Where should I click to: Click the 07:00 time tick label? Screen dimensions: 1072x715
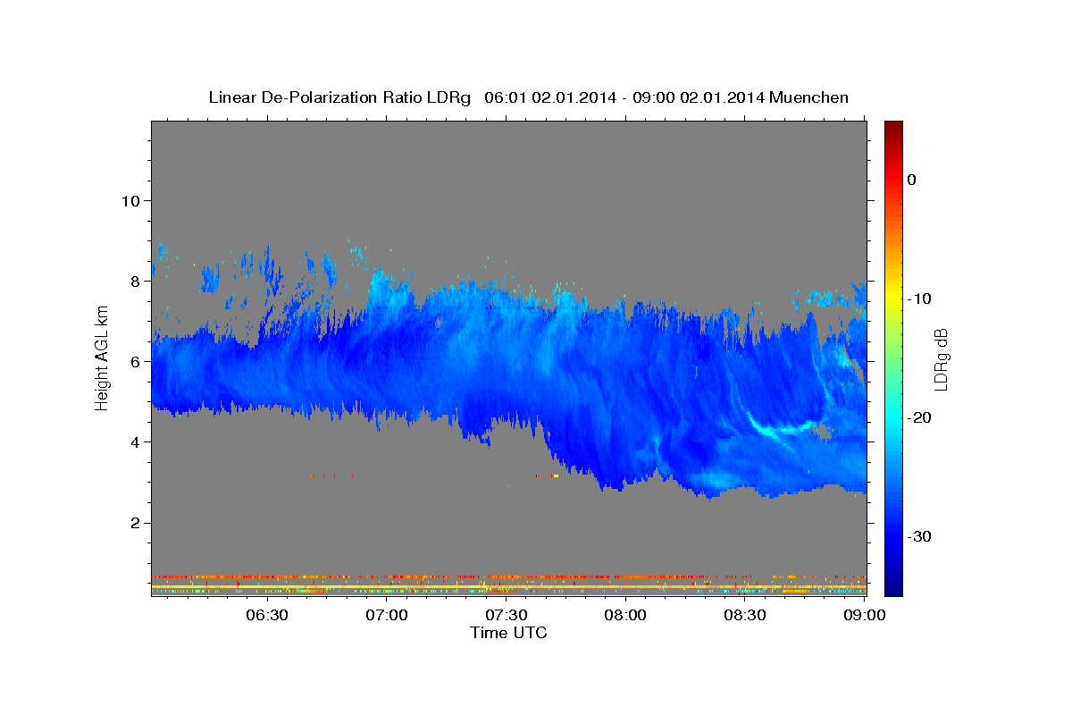387,616
